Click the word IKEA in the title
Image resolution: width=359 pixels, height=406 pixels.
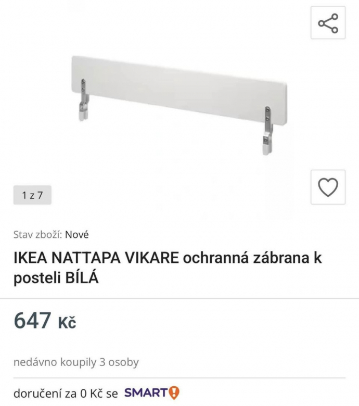click(x=30, y=258)
